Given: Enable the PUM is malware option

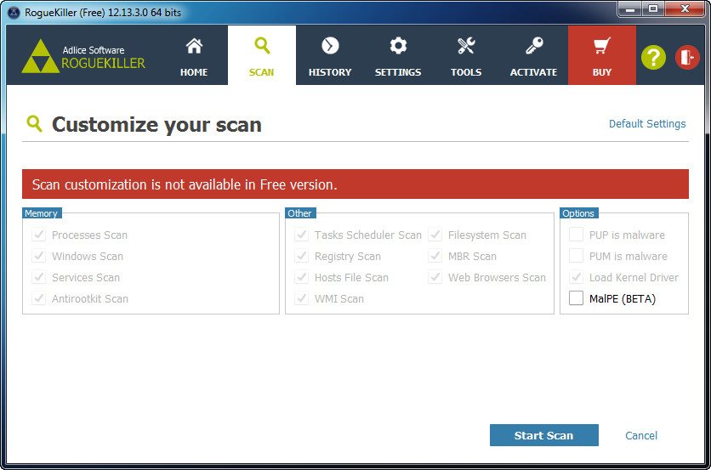Looking at the screenshot, I should 576,256.
